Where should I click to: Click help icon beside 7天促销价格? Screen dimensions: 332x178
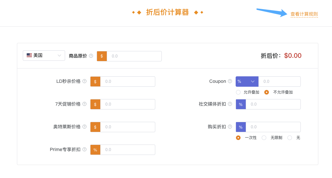(85, 104)
